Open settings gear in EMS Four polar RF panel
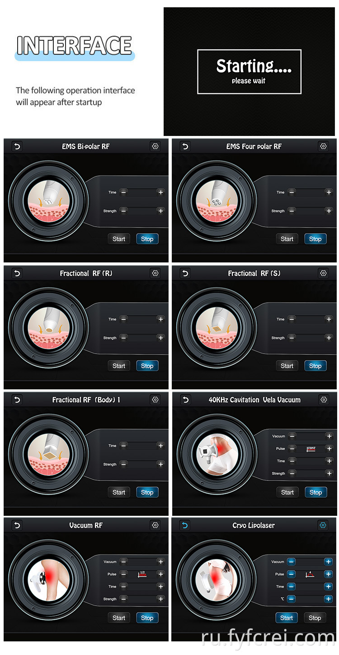 pyautogui.click(x=323, y=146)
